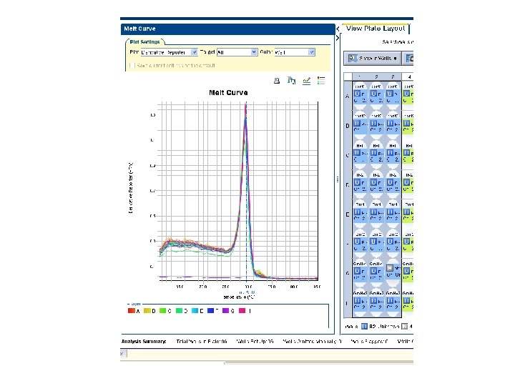Click the save plot image icon

tap(291, 80)
